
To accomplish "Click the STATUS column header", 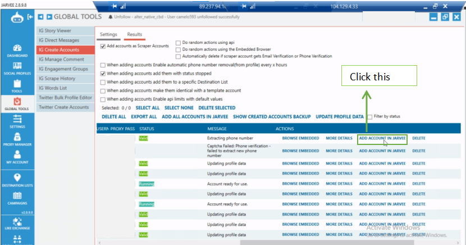I will (x=147, y=129).
